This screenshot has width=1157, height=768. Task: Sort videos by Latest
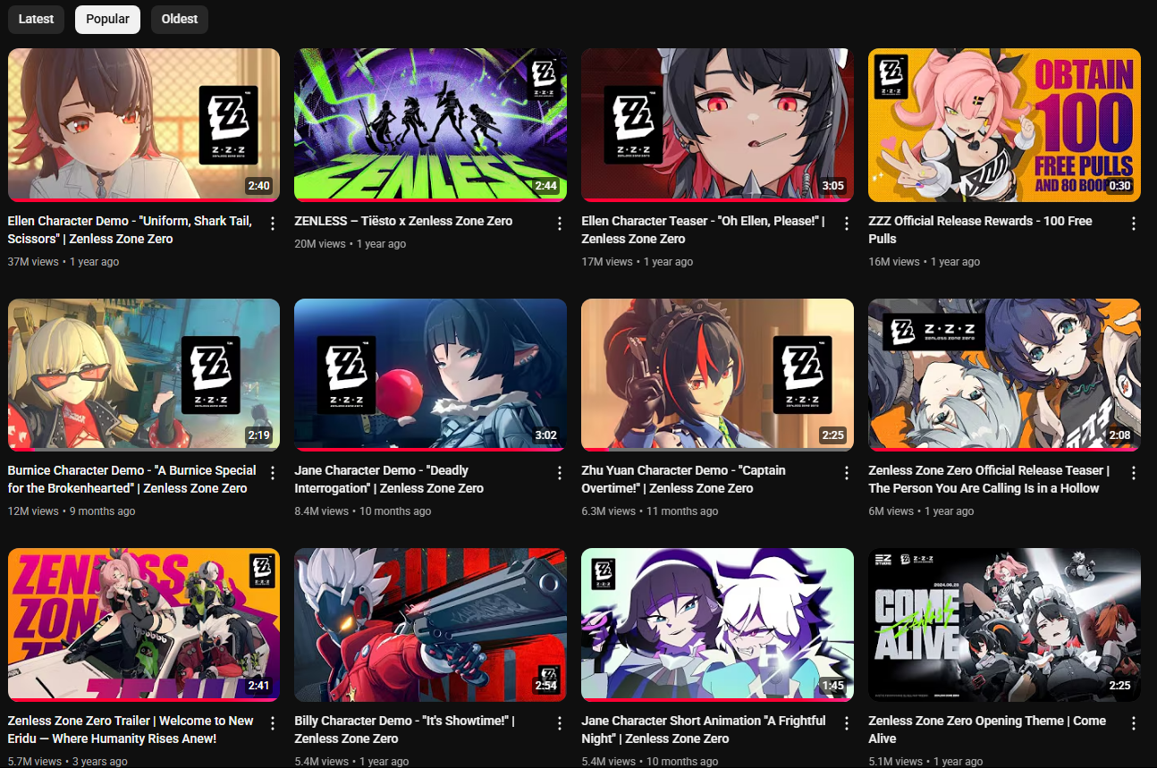point(36,19)
